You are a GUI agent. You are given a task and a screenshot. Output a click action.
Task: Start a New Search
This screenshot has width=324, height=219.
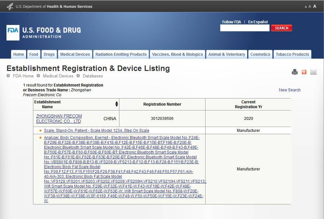290,90
